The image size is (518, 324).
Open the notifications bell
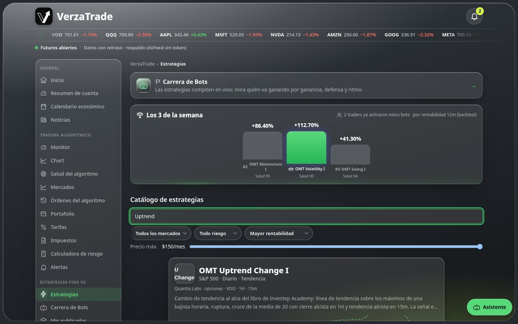click(474, 17)
